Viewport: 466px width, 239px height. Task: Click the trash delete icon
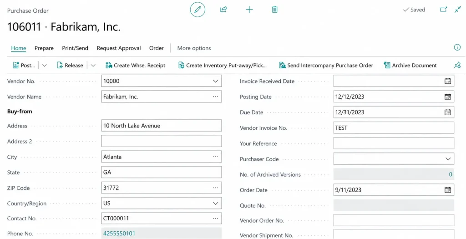(274, 10)
